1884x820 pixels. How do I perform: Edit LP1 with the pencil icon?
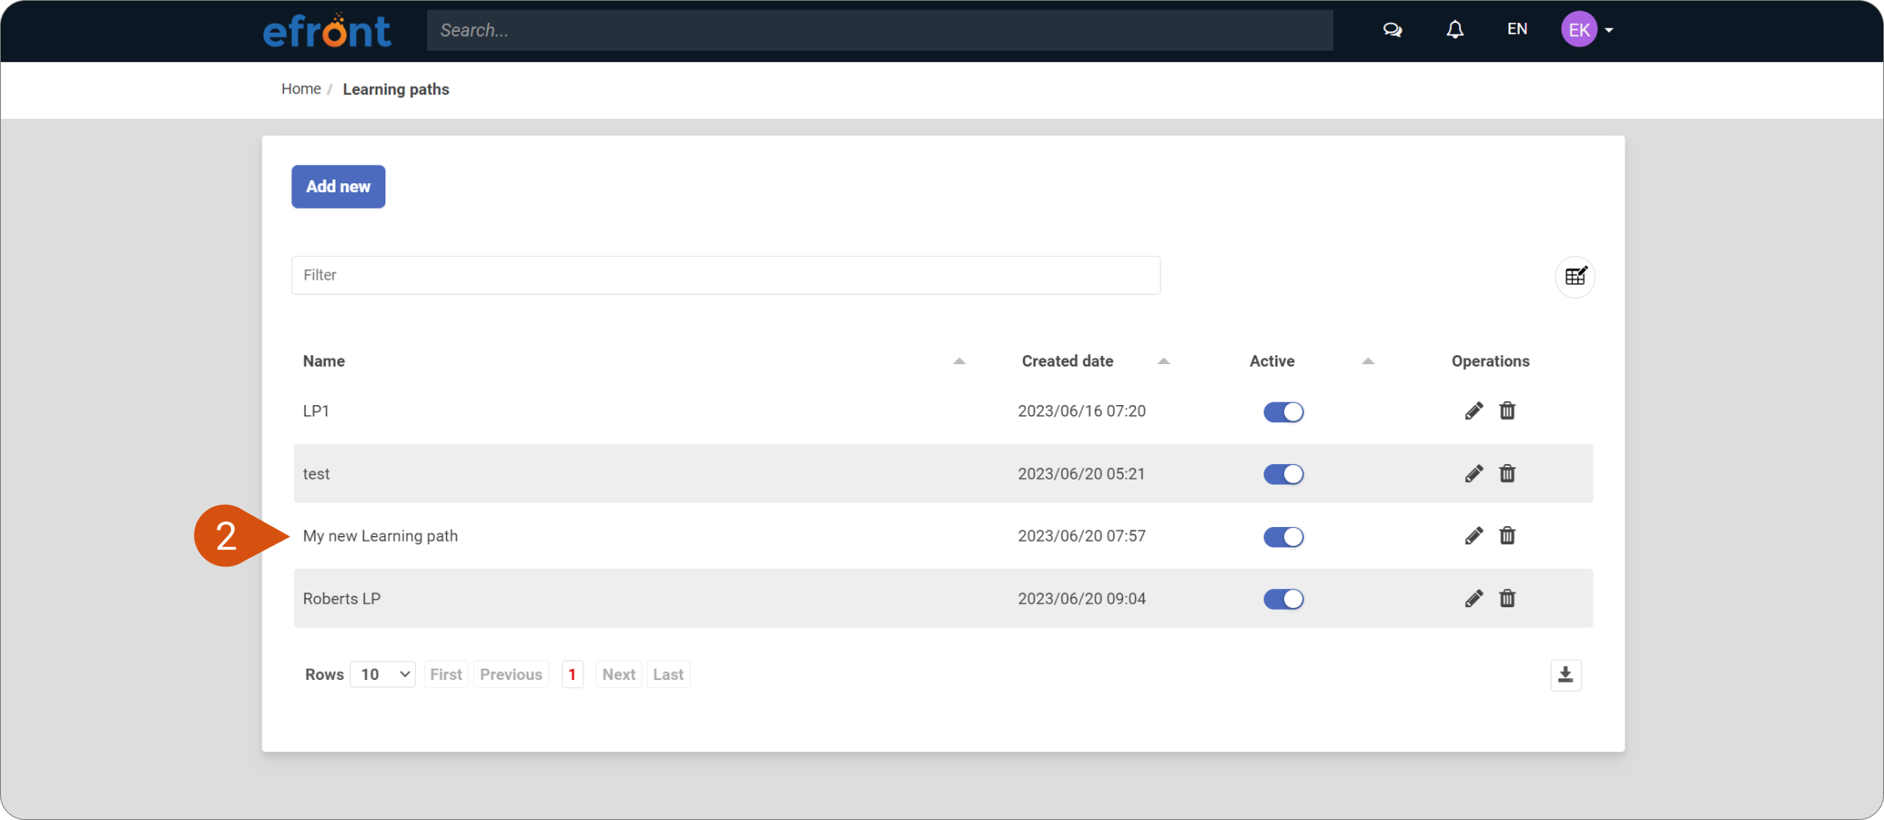pos(1473,411)
